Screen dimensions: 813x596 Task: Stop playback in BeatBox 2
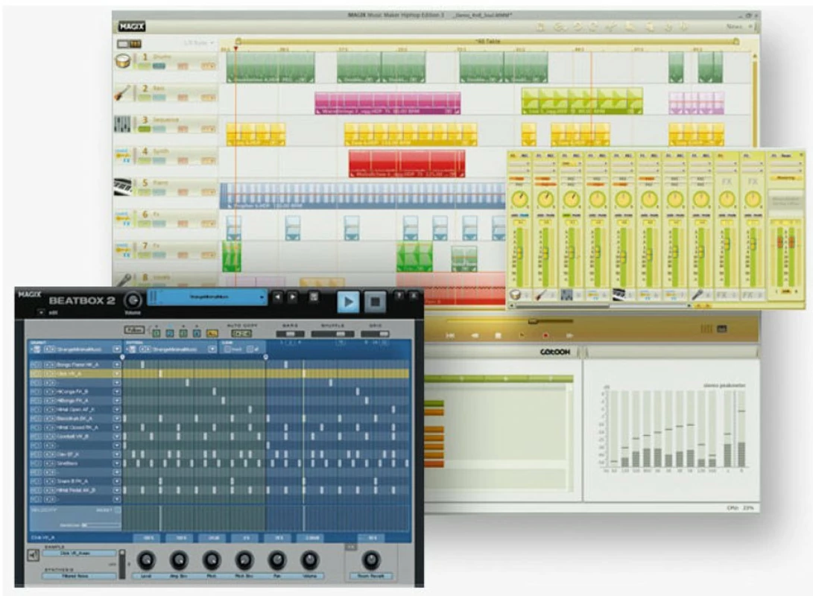[375, 302]
